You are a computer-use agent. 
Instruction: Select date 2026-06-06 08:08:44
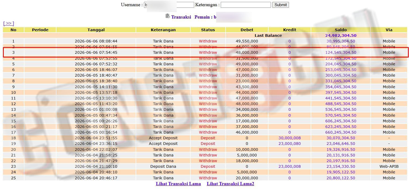(x=96, y=41)
